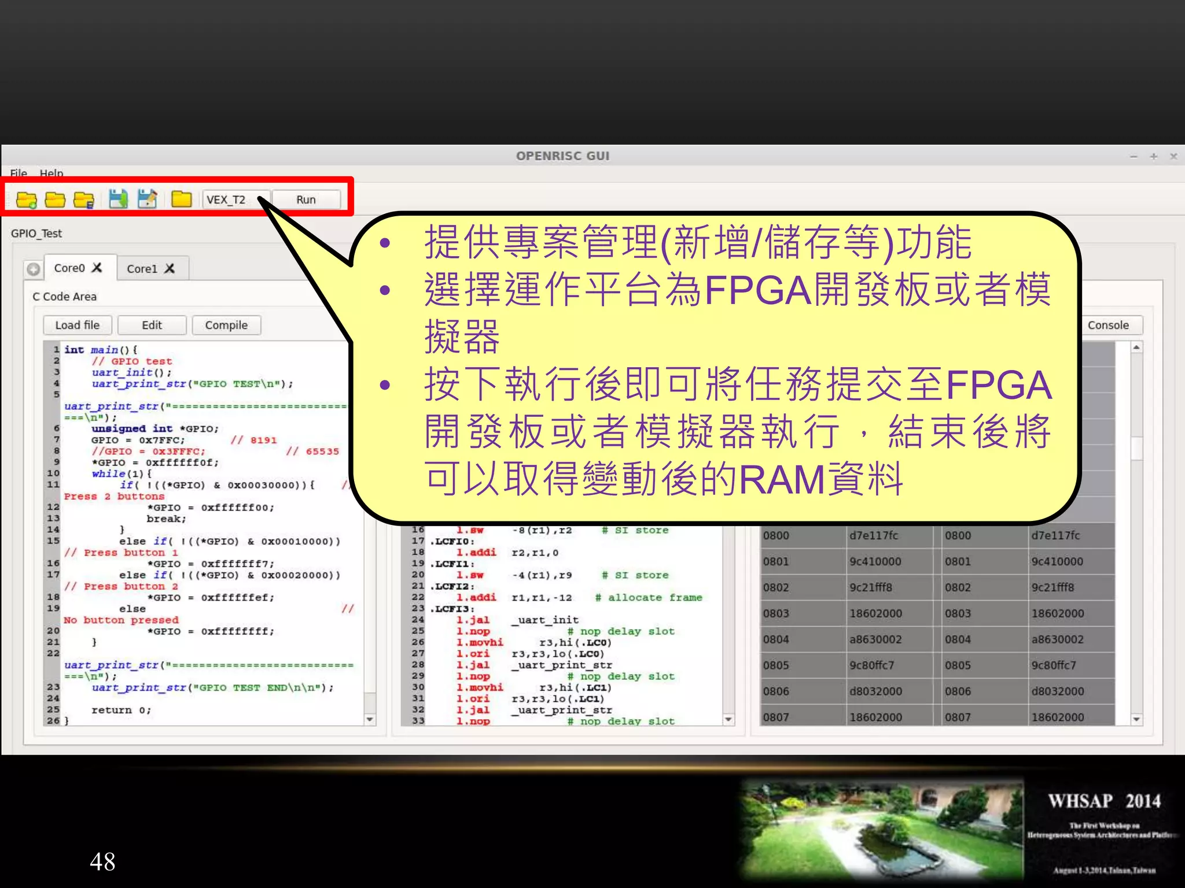Add a new core tab with the plus icon
Screen dimensions: 1185x888
point(34,269)
